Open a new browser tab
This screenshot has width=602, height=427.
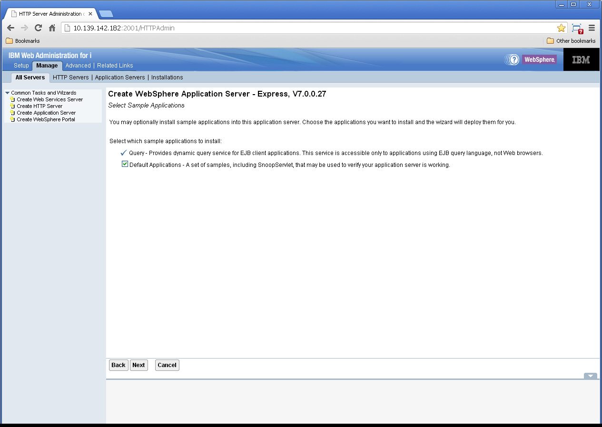[x=106, y=14]
